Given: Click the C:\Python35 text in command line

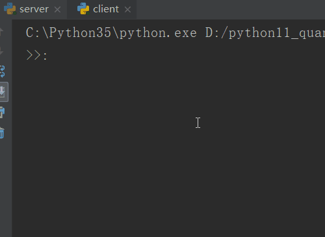Looking at the screenshot, I should click(68, 33).
